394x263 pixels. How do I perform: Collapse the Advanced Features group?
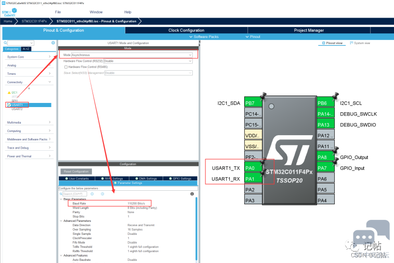pos(61,256)
